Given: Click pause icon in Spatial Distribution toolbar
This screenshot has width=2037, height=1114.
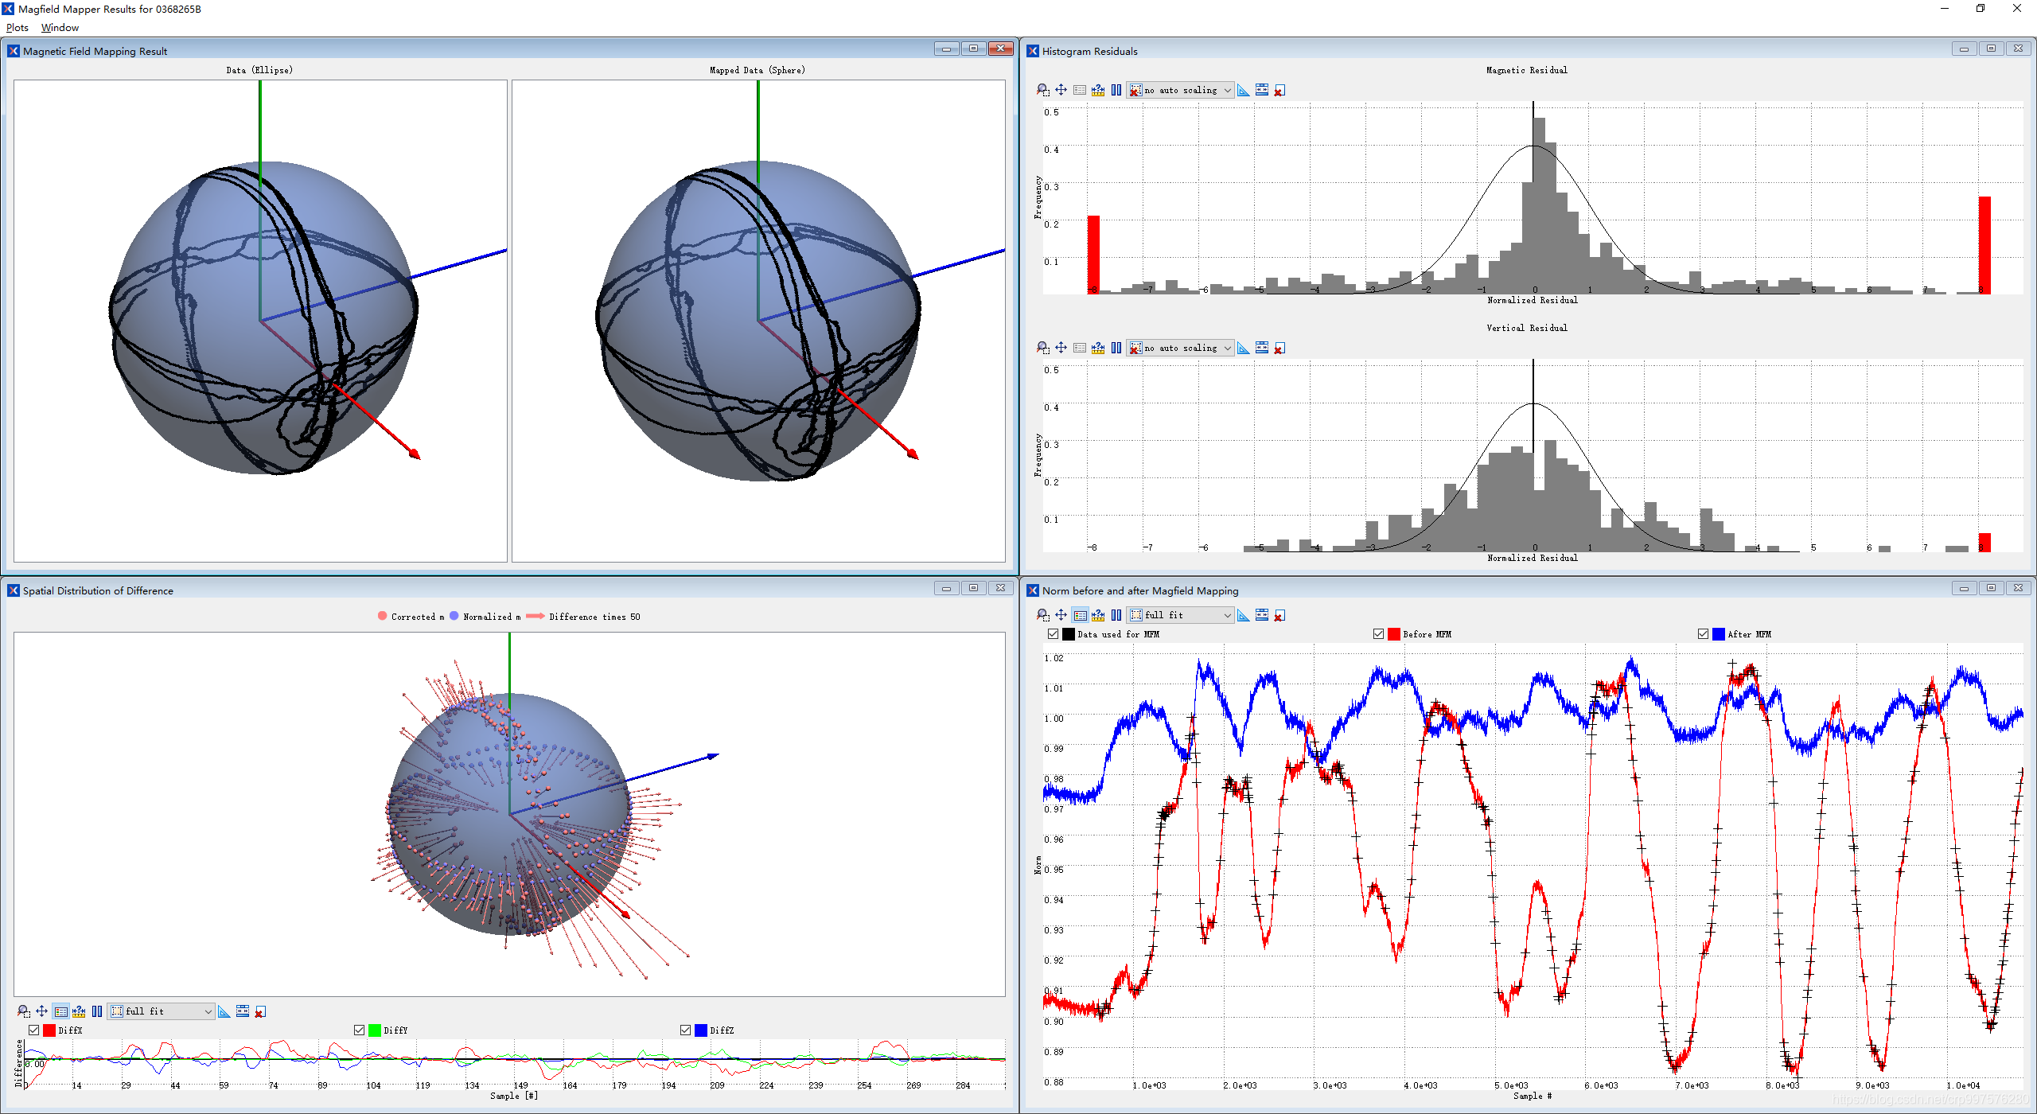Looking at the screenshot, I should click(97, 1011).
